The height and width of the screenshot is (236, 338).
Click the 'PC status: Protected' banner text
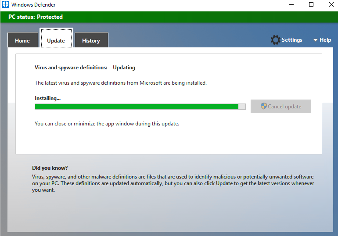(x=36, y=17)
